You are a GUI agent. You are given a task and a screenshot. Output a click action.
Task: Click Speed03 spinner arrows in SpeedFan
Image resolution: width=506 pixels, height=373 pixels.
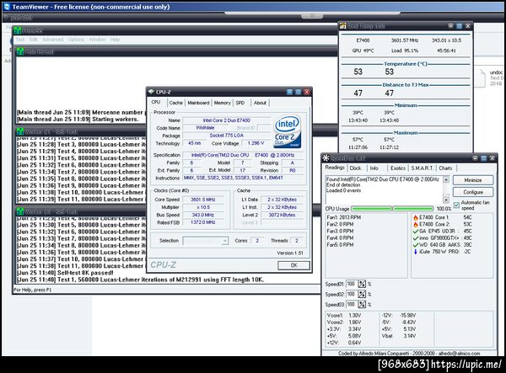point(362,305)
